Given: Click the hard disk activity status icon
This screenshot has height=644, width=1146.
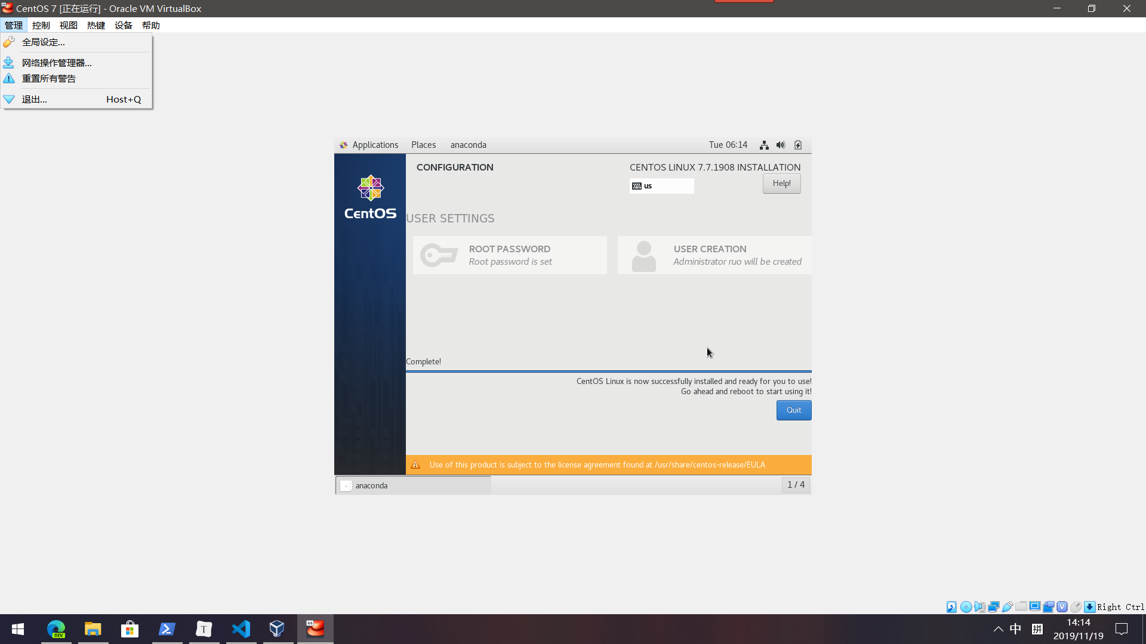Looking at the screenshot, I should coord(951,607).
